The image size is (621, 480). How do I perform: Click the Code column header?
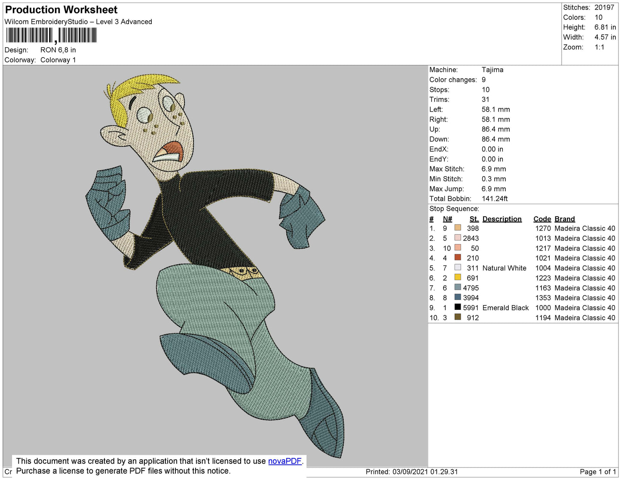[x=542, y=219]
